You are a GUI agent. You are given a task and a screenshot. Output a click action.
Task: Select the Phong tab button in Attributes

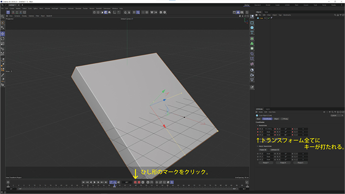coord(285,119)
